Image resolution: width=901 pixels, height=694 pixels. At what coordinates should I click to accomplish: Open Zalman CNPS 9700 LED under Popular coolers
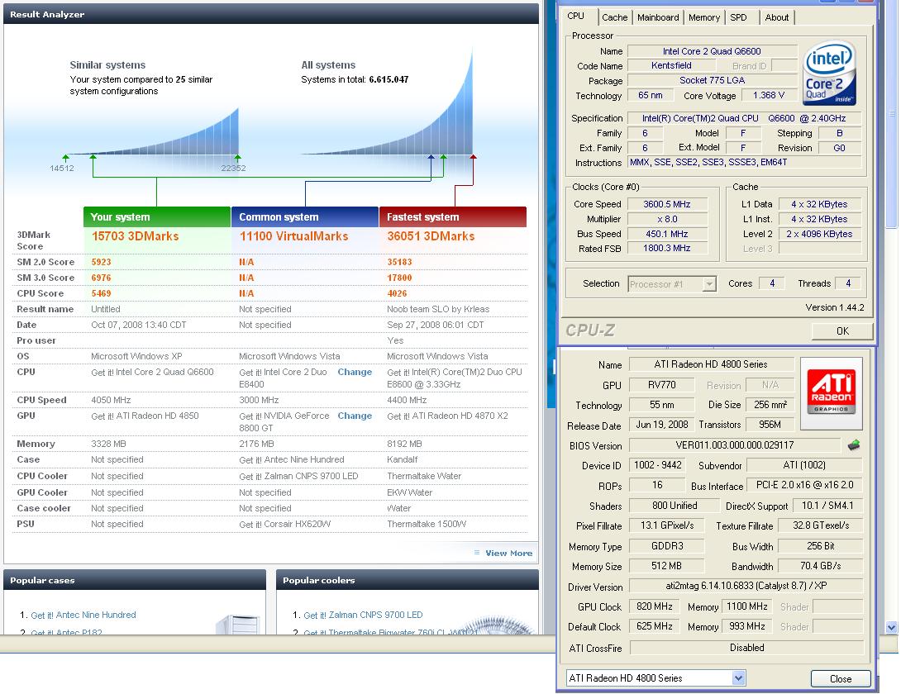coord(363,615)
